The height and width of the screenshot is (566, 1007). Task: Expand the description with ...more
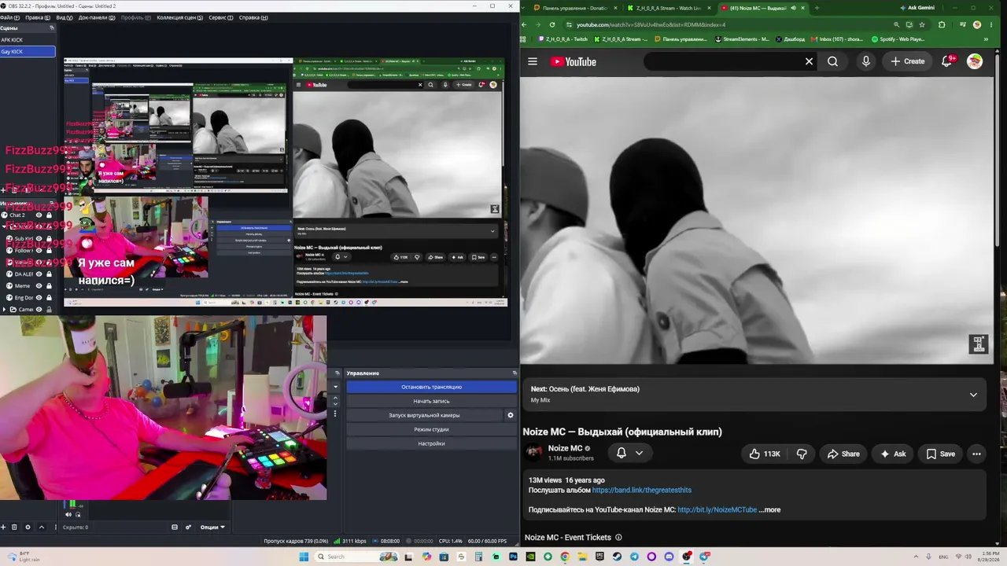pyautogui.click(x=769, y=509)
